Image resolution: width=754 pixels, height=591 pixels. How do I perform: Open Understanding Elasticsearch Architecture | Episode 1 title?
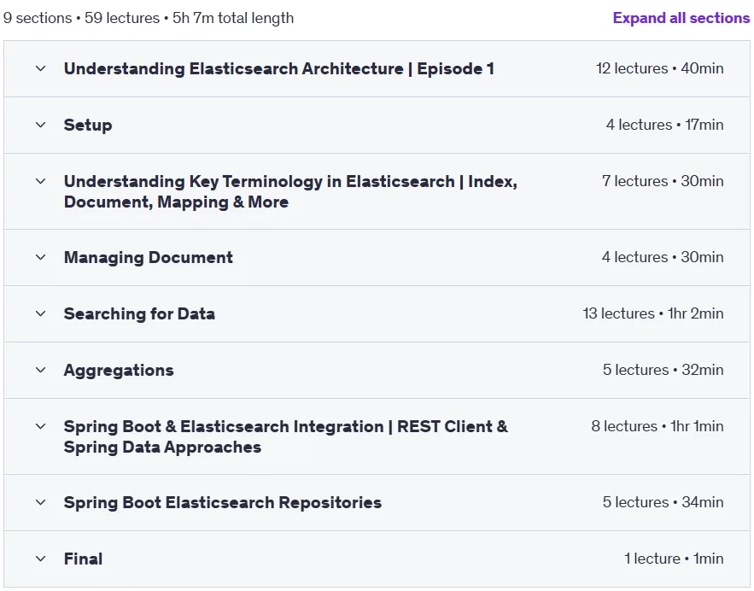coord(279,69)
